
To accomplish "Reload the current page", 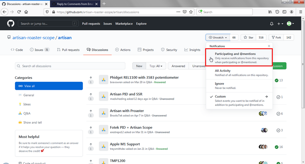I will click(19, 12).
